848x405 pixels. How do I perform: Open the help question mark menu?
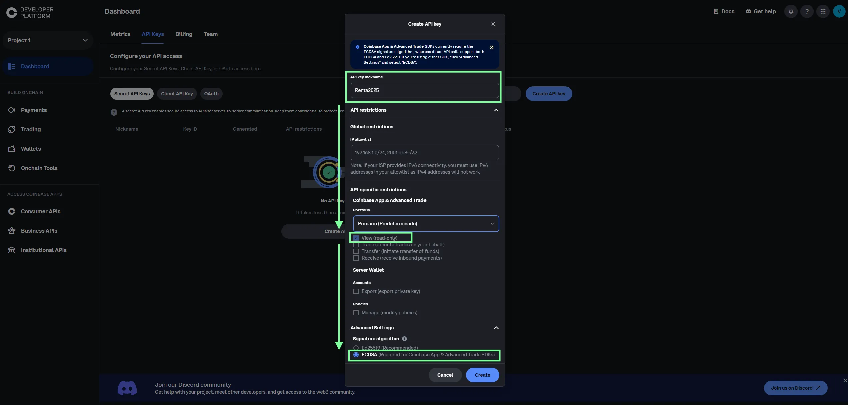[x=807, y=11]
